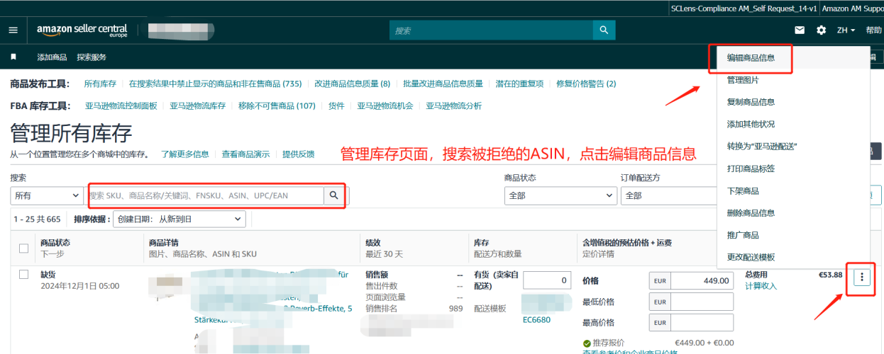
Task: Open the 所有库存 tool link
Action: (100, 84)
